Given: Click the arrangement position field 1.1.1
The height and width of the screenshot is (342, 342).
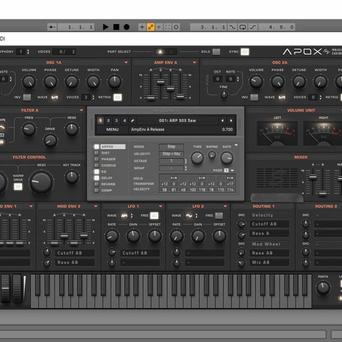Looking at the screenshot, I should 76,27.
